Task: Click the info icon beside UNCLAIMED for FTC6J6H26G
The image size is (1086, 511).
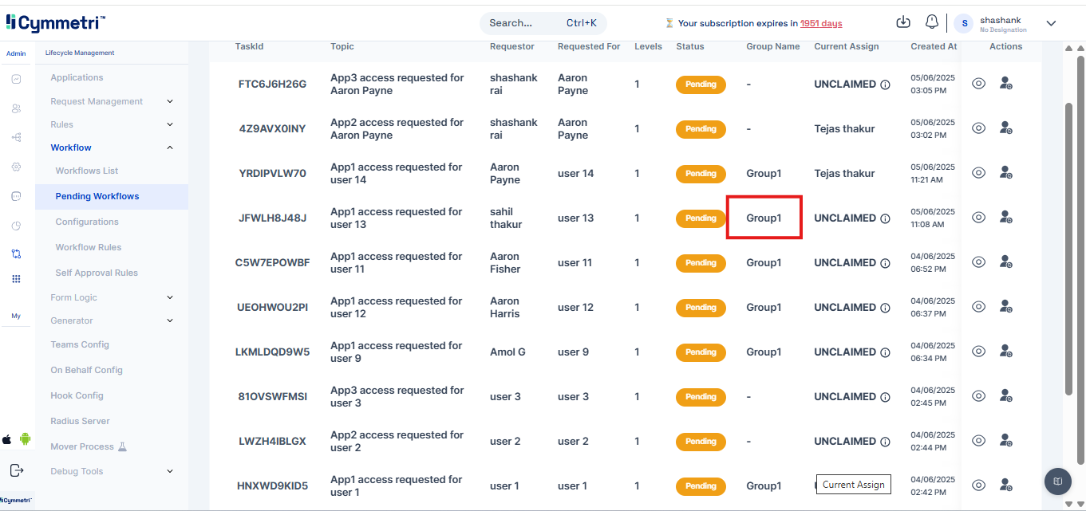Action: (885, 85)
